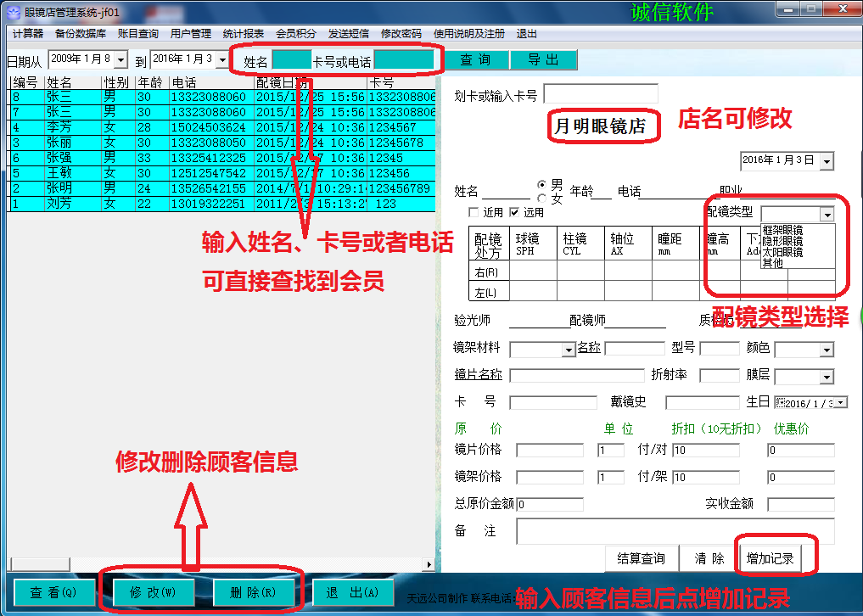Screen dimensions: 863x616
Task: Open the 会员积分 menu
Action: click(296, 34)
